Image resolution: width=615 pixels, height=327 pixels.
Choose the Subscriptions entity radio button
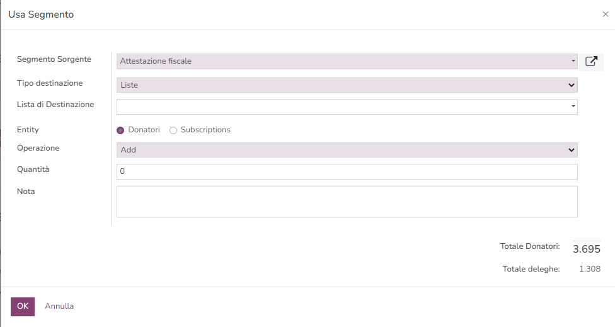pos(173,130)
